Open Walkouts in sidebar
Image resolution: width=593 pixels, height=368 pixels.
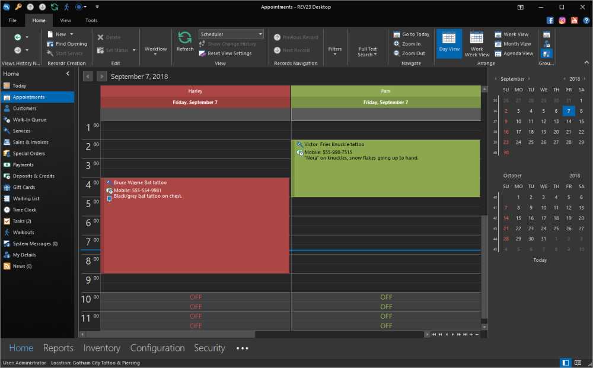point(37,233)
